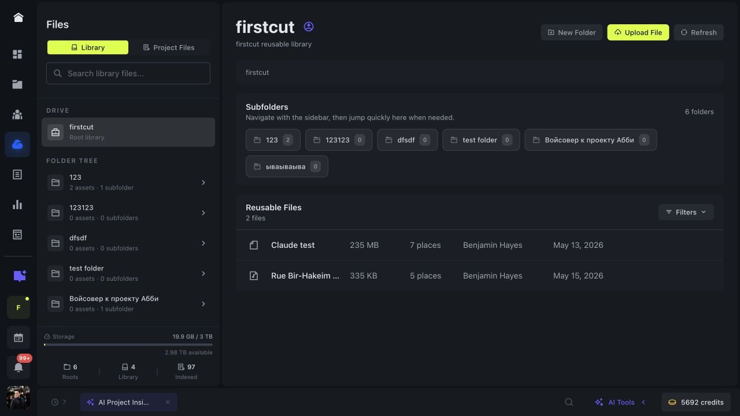740x416 pixels.
Task: Click the user avatar photo
Action: [18, 398]
